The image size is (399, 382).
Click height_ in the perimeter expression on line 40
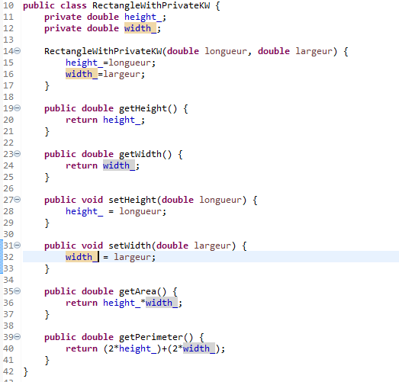coord(137,348)
